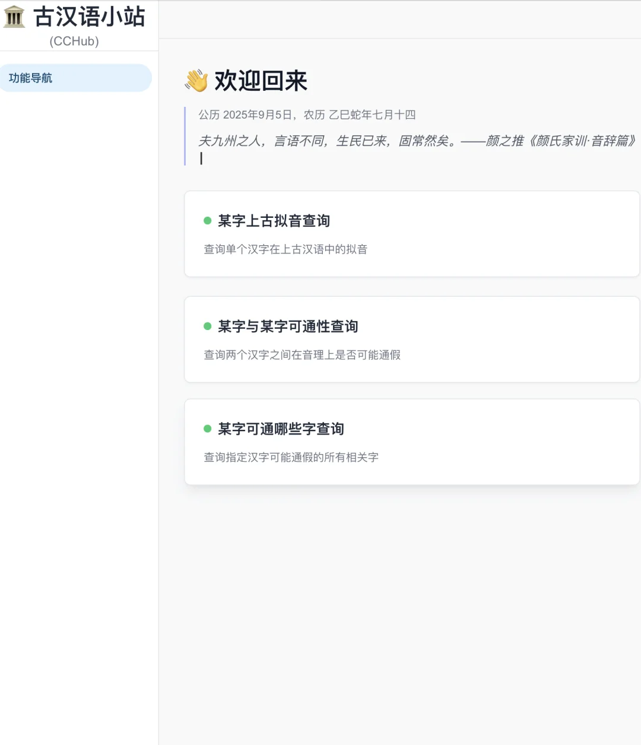
Task: Open the 某字可通哪些字查询 card
Action: click(412, 442)
